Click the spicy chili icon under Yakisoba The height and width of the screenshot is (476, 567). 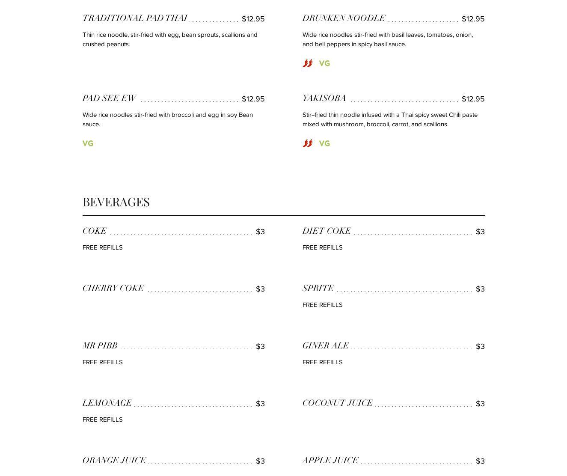tap(307, 143)
